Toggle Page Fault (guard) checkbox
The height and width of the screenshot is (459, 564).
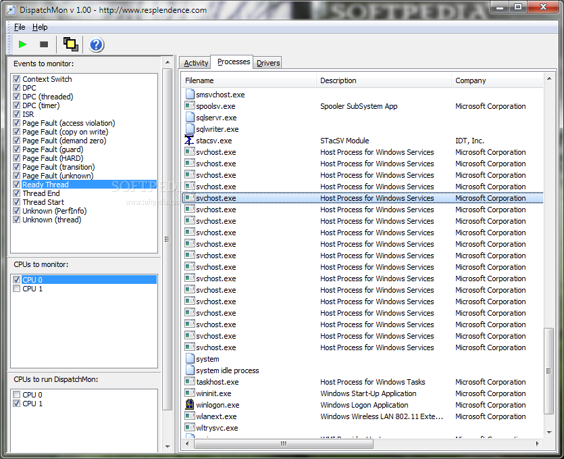click(16, 149)
